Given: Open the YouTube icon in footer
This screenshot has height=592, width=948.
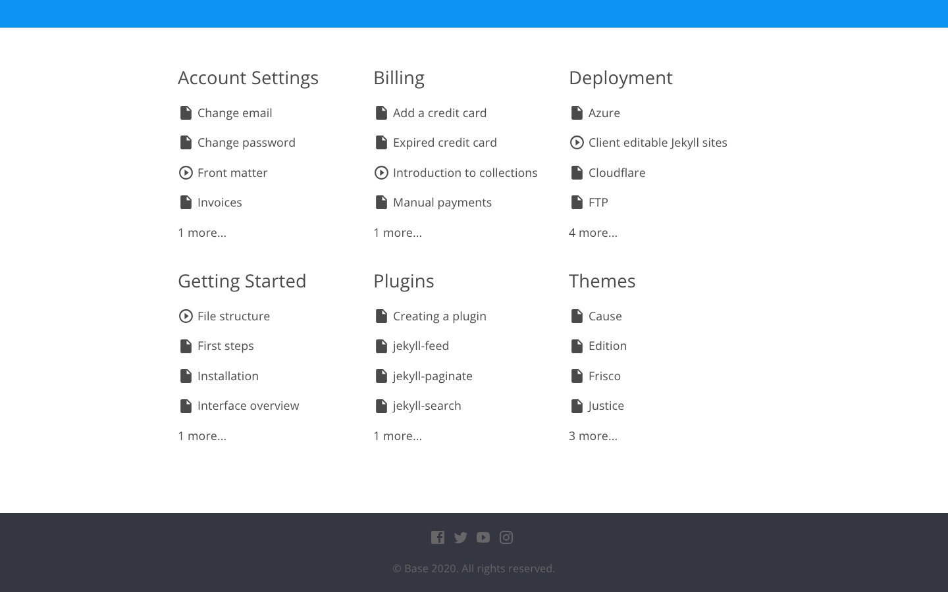Looking at the screenshot, I should click(x=483, y=537).
